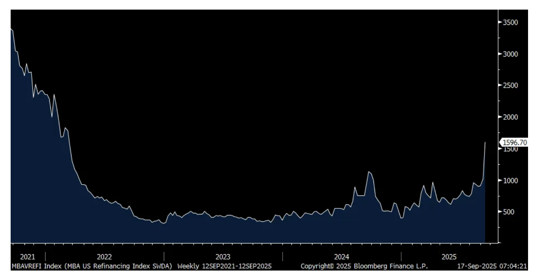Select the 2022 year label on the time axis
This screenshot has width=538, height=278.
[x=104, y=257]
